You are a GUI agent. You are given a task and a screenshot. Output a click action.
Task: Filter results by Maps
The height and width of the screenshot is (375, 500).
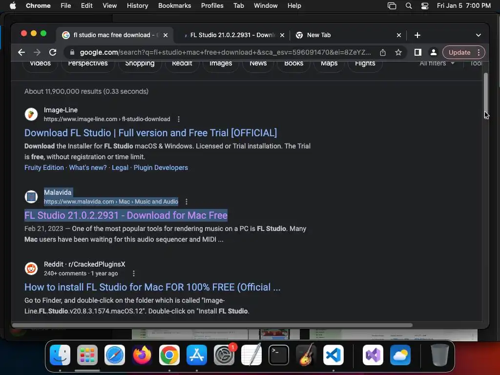[329, 64]
